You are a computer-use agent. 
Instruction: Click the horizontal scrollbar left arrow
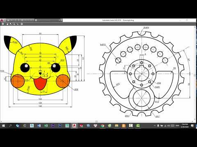(x=1, y=121)
